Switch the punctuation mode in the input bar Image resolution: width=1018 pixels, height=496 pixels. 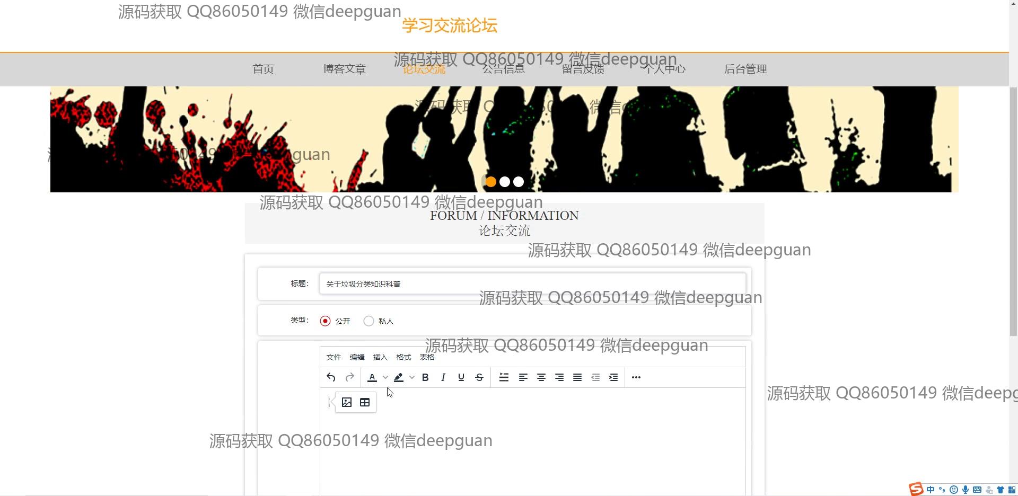[942, 490]
